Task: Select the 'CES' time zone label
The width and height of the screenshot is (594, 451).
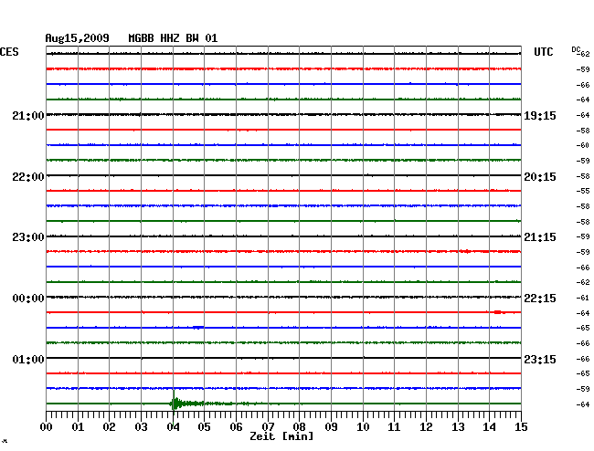Action: (x=9, y=52)
